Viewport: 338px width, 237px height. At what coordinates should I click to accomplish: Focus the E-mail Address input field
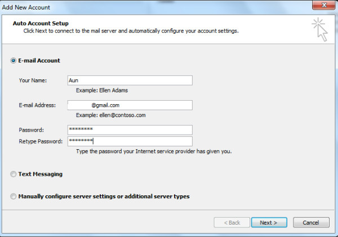(130, 105)
